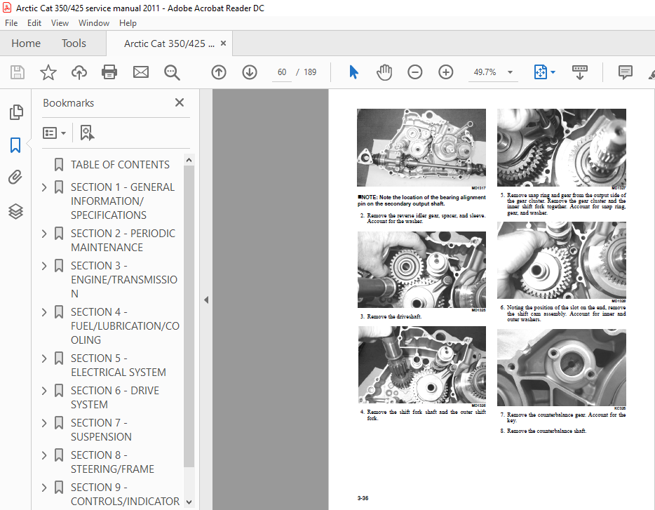Viewport: 655px width, 510px height.
Task: Expand SECTION 2 - PERIODIC MAINTENANCE bookmark
Action: pos(44,234)
